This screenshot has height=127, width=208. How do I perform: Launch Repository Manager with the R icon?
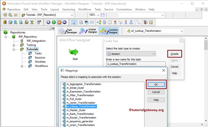(48, 22)
